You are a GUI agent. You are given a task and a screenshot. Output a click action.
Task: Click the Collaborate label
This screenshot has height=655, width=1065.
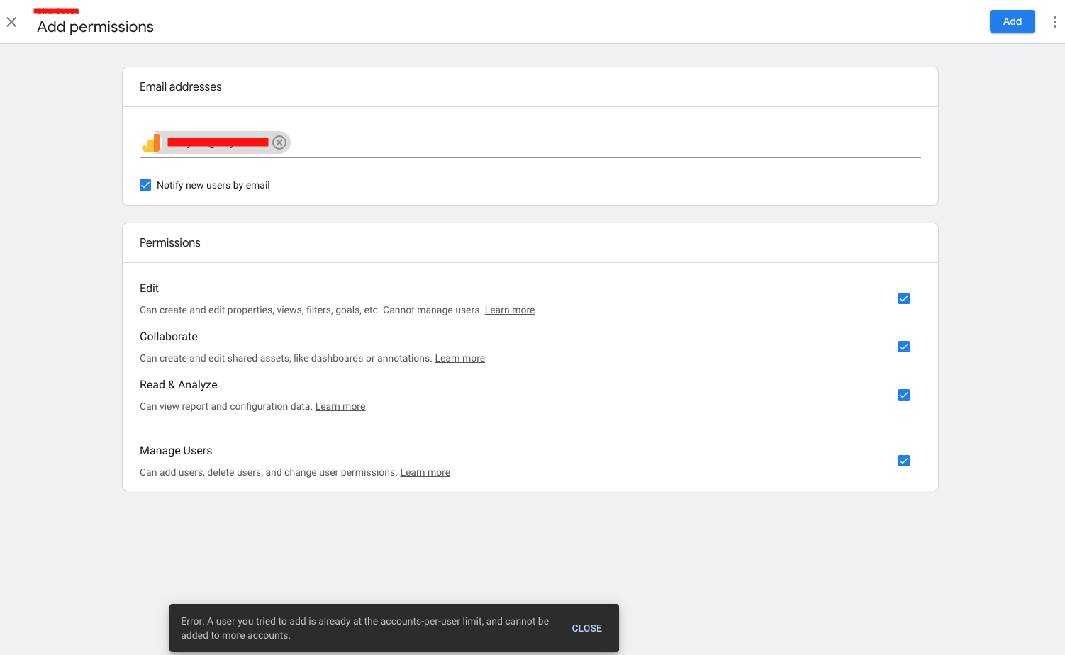point(169,336)
